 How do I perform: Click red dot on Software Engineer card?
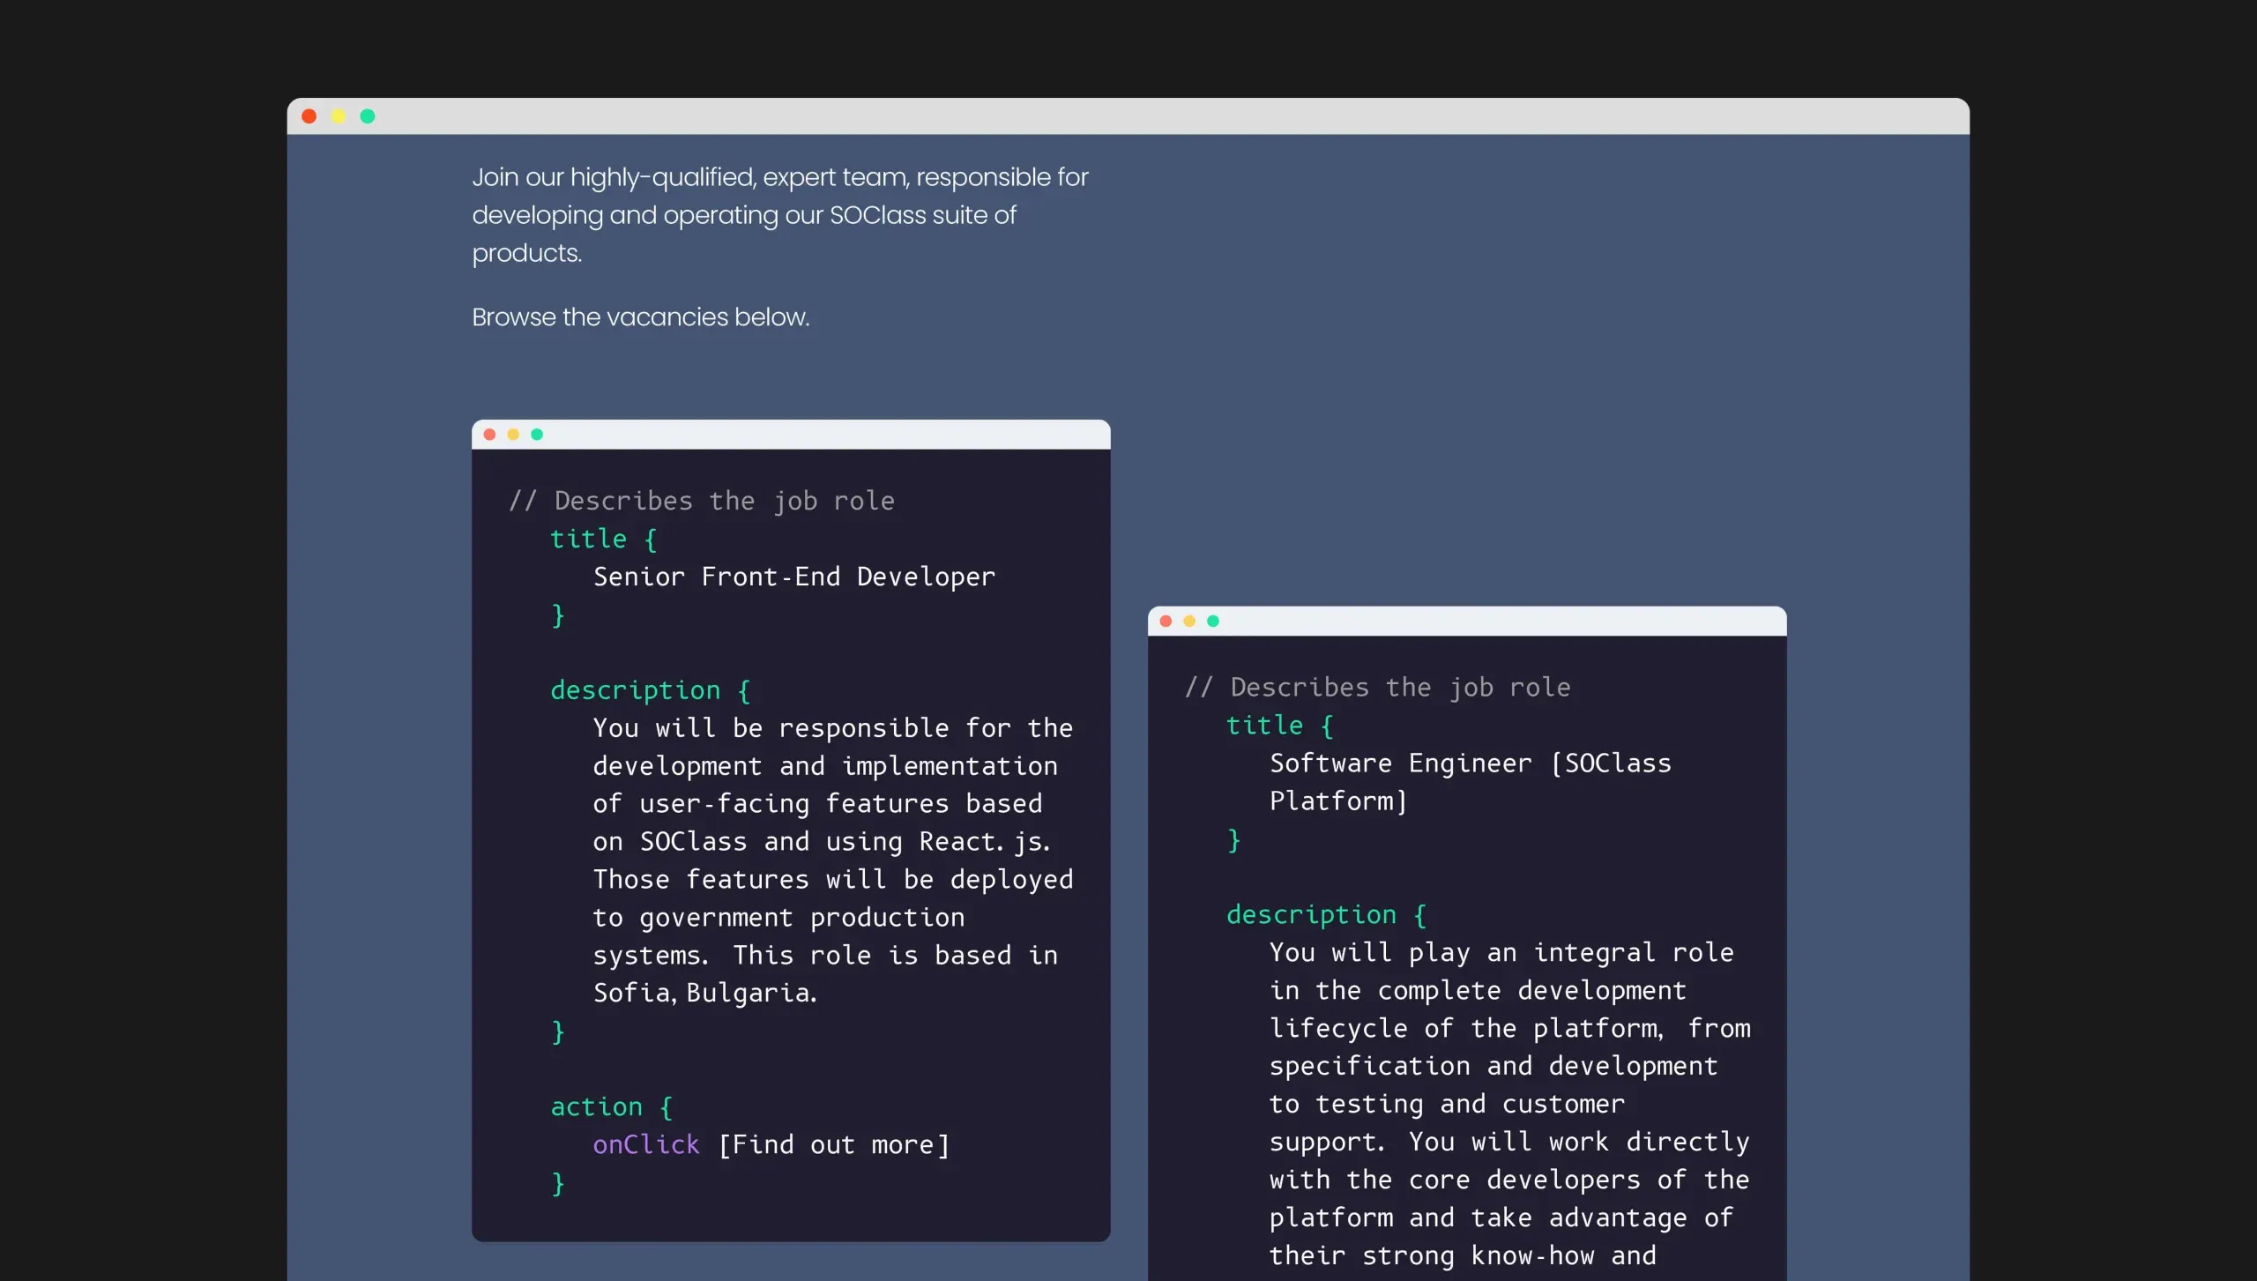(x=1166, y=622)
